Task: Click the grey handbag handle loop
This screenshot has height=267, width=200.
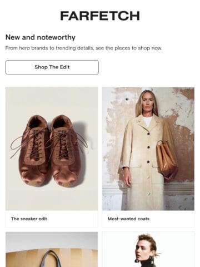Action: [x=51, y=259]
